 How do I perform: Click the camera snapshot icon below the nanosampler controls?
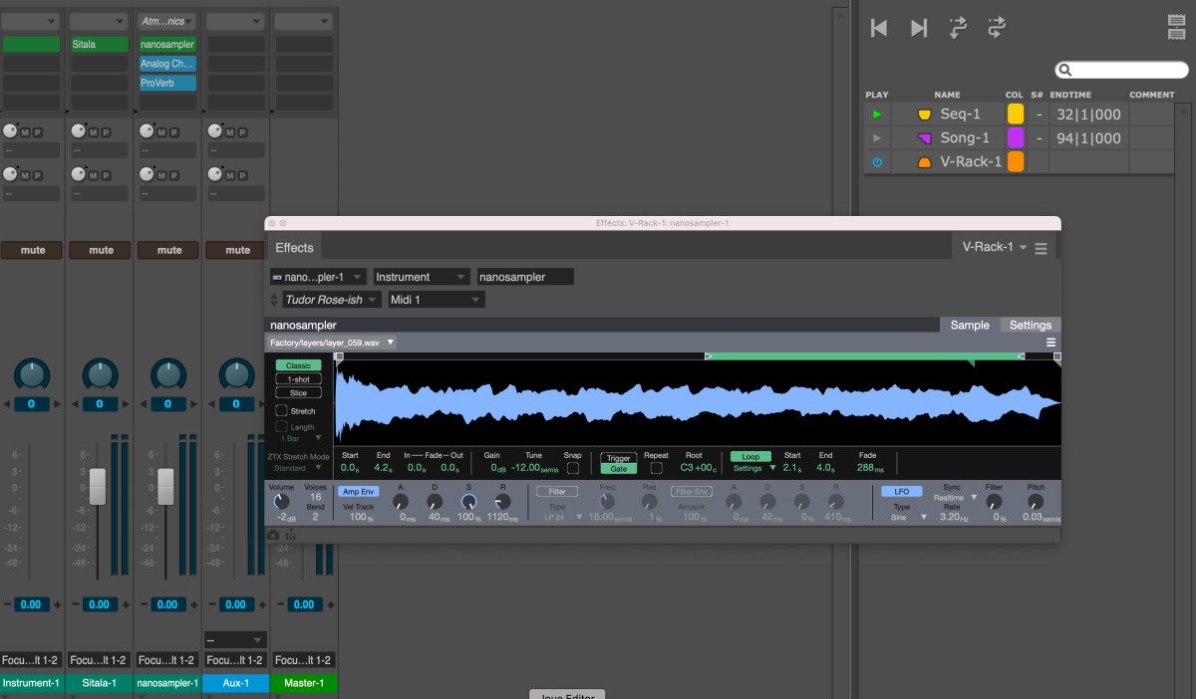pyautogui.click(x=273, y=535)
